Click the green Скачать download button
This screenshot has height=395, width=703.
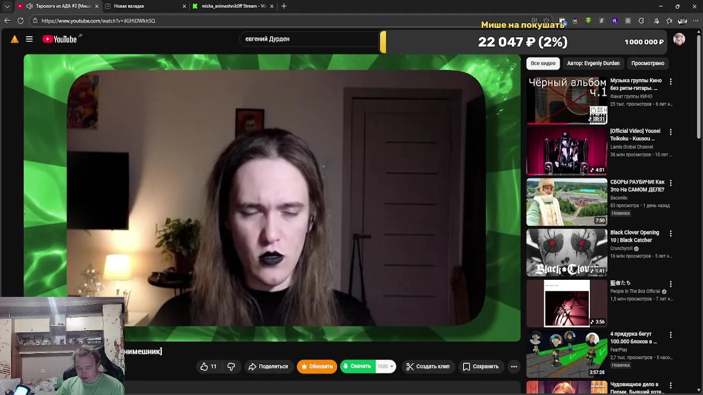coord(358,366)
